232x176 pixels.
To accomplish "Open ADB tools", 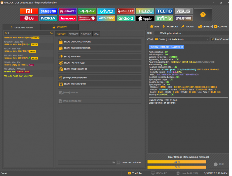I will coord(154,26).
